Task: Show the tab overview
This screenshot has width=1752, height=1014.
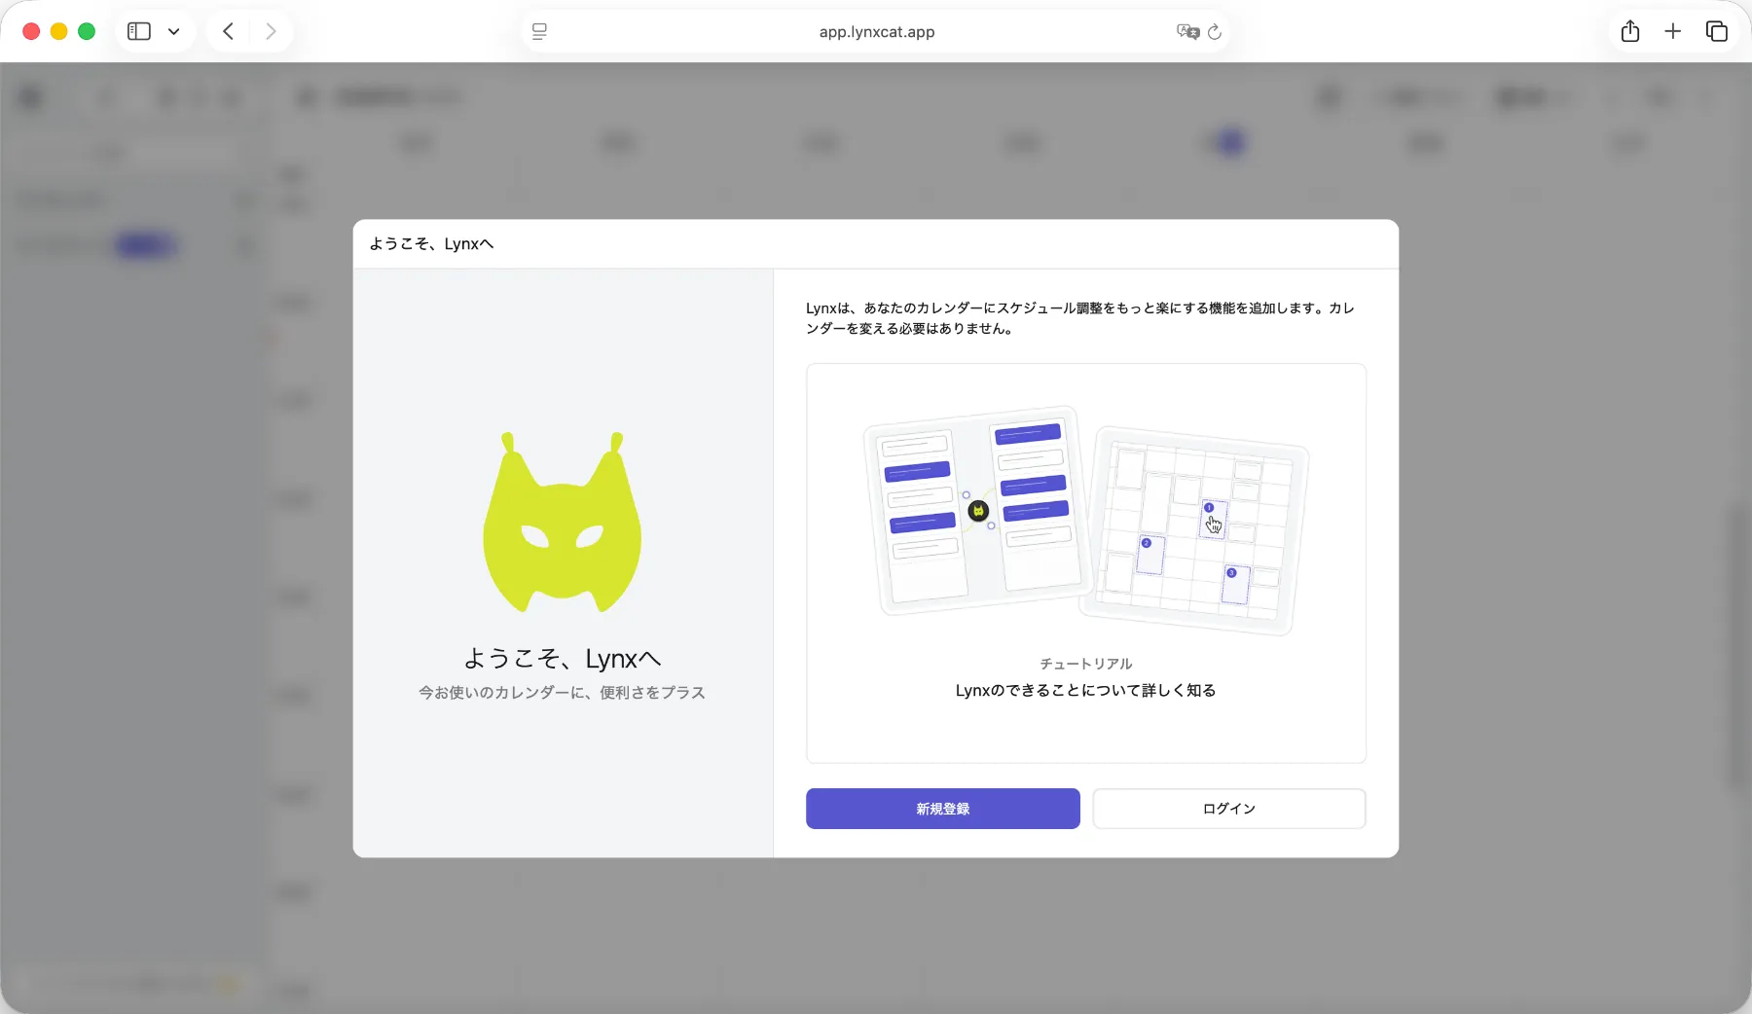Action: (1717, 30)
